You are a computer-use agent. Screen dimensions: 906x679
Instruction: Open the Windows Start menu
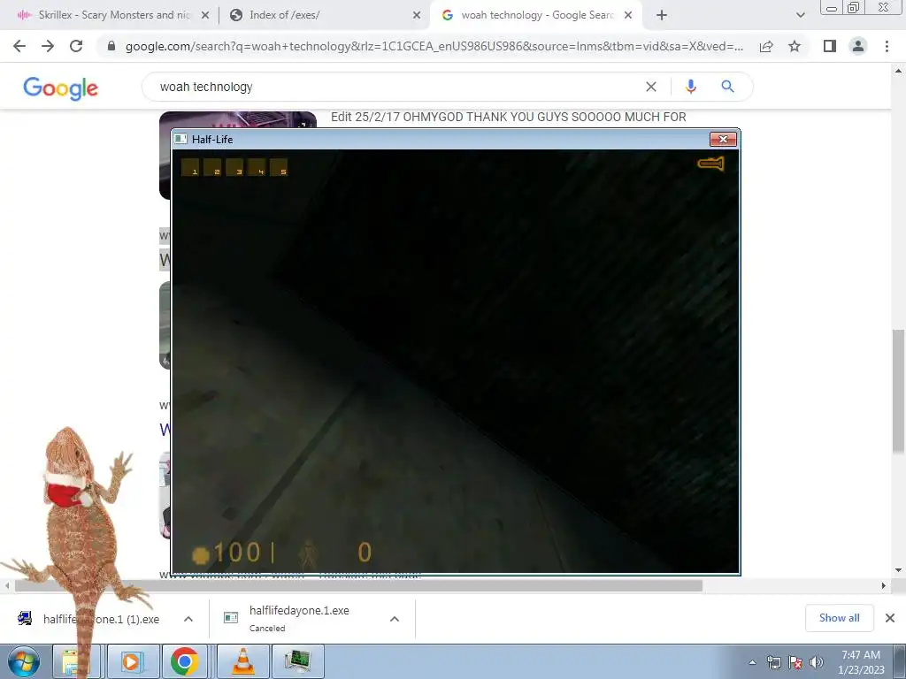[24, 661]
